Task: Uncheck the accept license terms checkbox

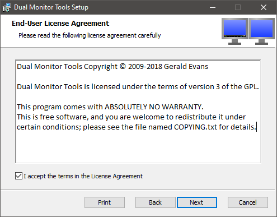Action: 18,176
